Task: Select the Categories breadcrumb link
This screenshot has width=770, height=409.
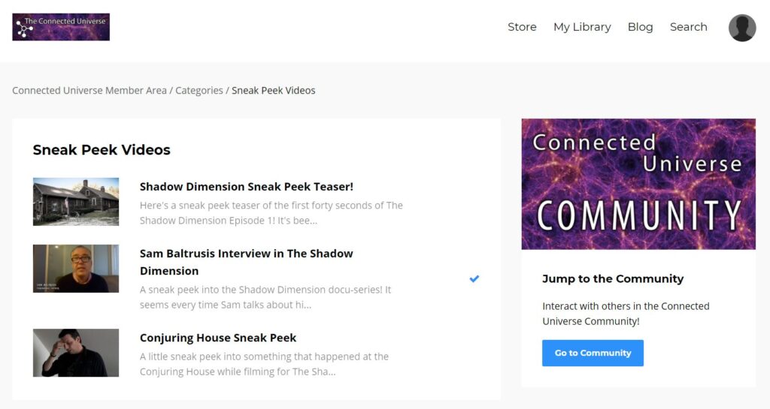Action: tap(199, 90)
